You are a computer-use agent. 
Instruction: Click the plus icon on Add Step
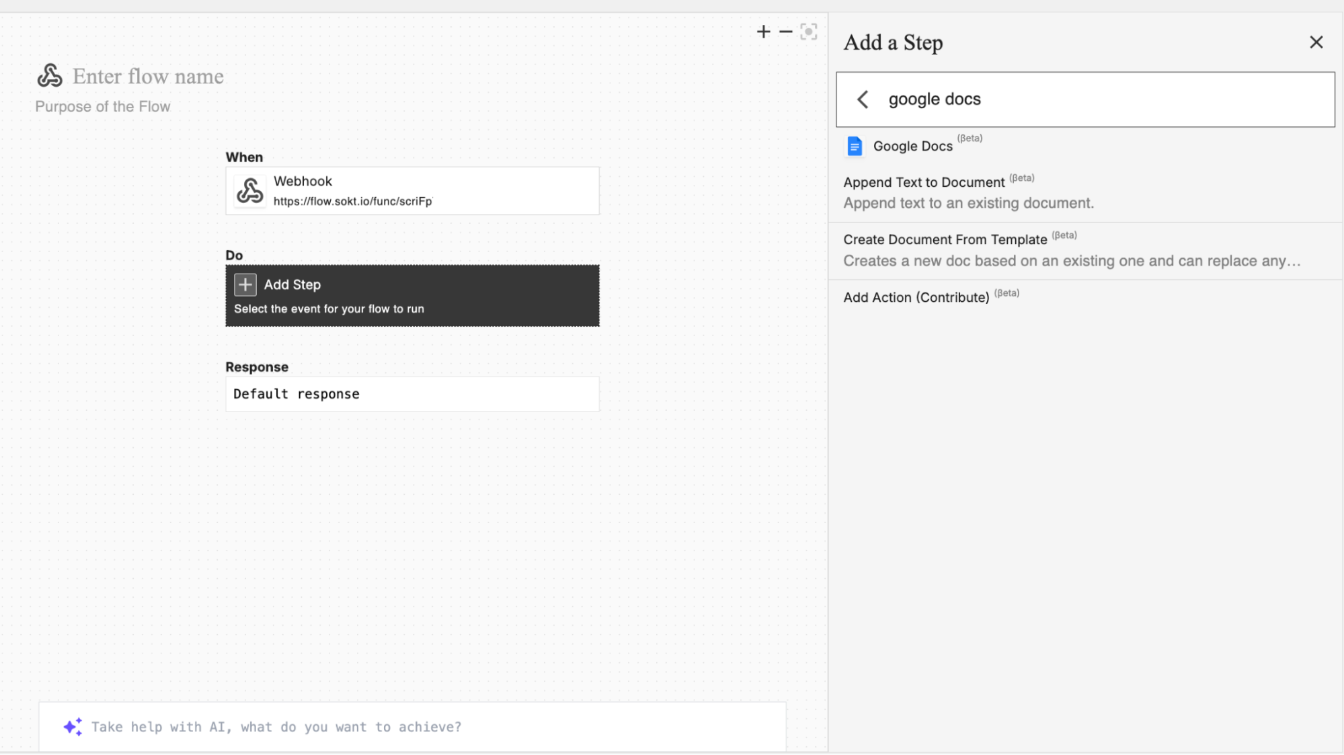tap(245, 284)
